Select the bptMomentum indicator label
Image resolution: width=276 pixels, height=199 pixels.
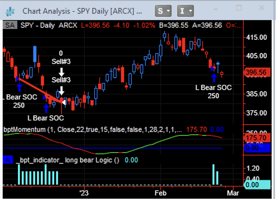92,130
